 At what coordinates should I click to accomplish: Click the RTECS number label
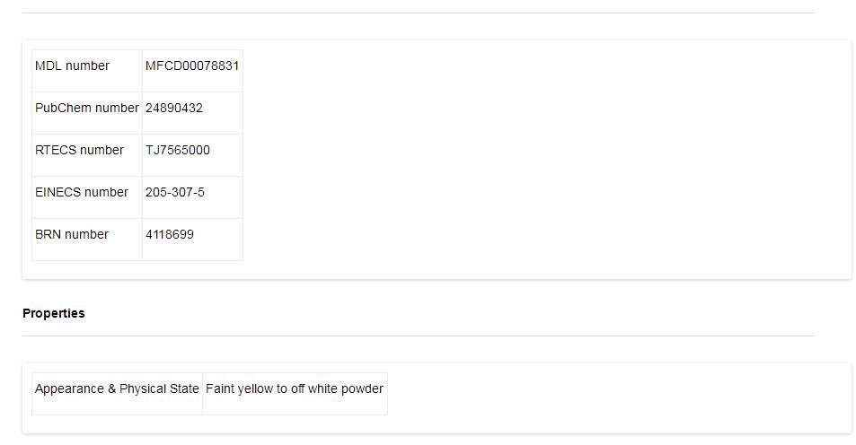(x=79, y=150)
